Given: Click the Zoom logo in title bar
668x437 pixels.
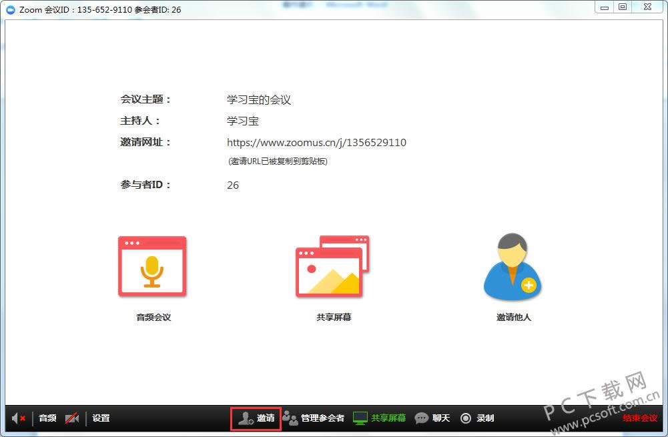Looking at the screenshot, I should [x=11, y=10].
